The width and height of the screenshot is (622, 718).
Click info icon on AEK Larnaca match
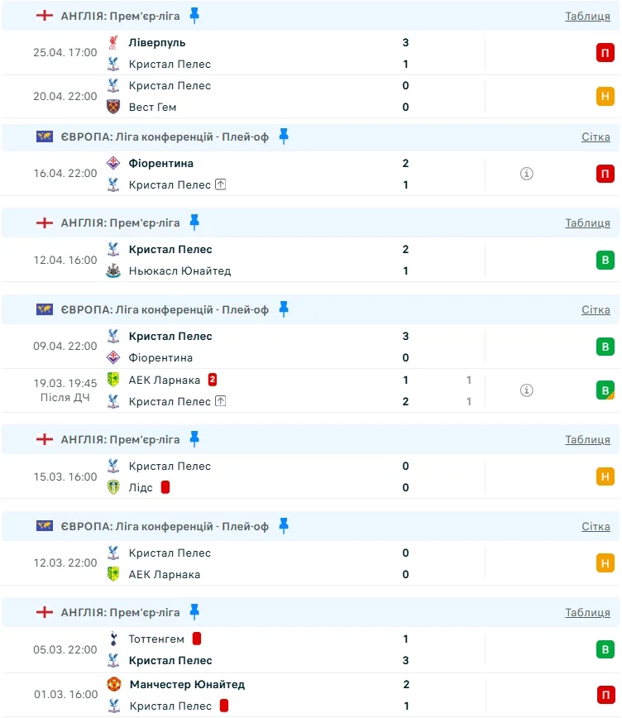click(527, 390)
